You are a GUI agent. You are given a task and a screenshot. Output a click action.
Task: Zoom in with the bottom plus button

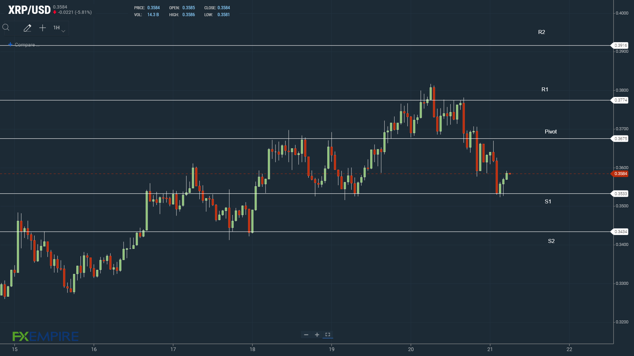coord(317,335)
